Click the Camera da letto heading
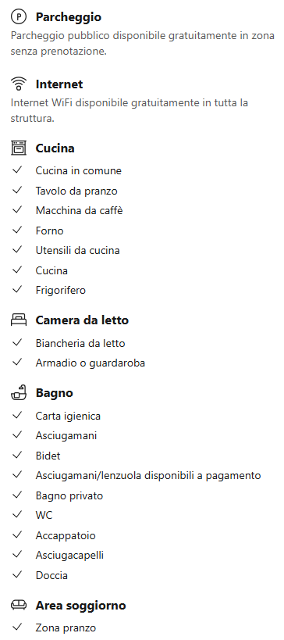The width and height of the screenshot is (284, 640). pos(82,320)
